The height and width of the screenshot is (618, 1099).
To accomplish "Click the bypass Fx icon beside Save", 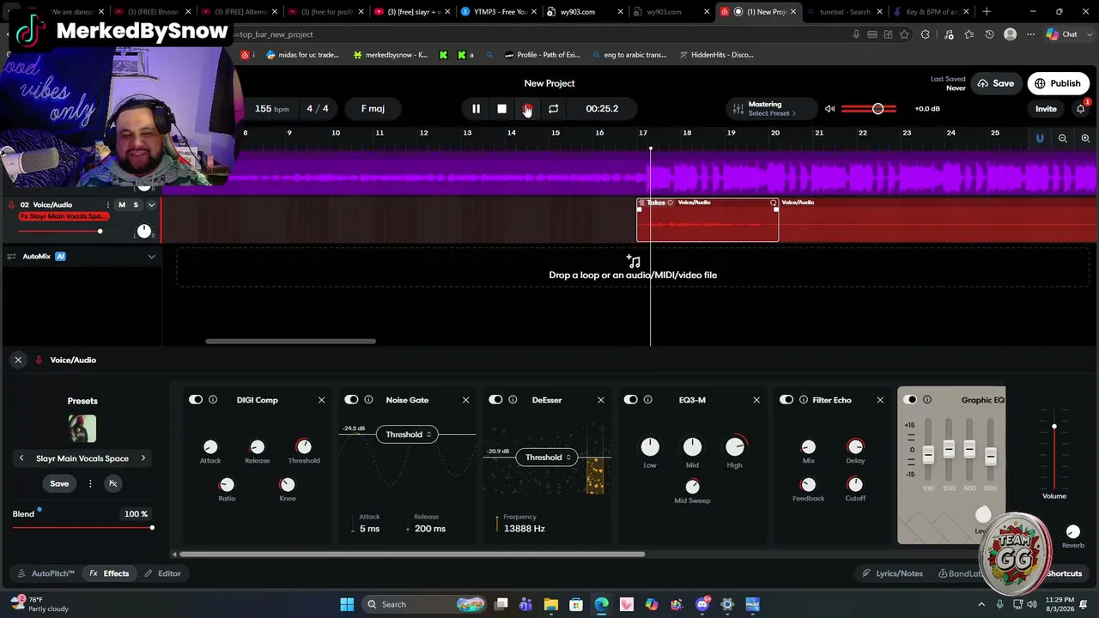I will tap(112, 484).
